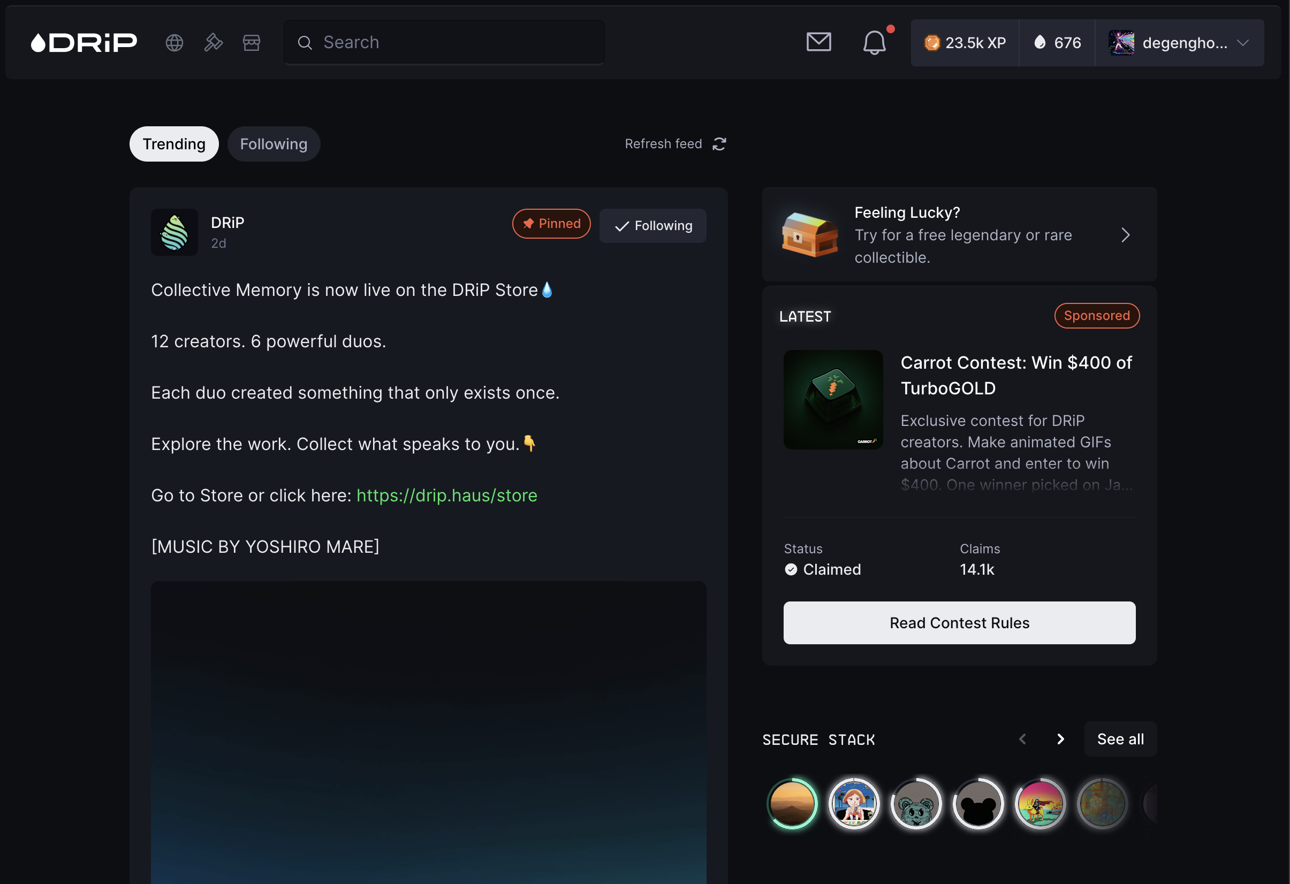Viewport: 1290px width, 884px height.
Task: Open the store shop icon in the header
Action: [252, 43]
